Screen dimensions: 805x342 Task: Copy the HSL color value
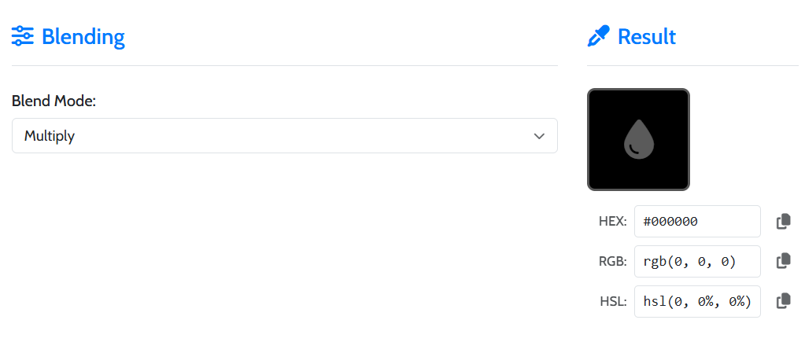[x=783, y=300]
